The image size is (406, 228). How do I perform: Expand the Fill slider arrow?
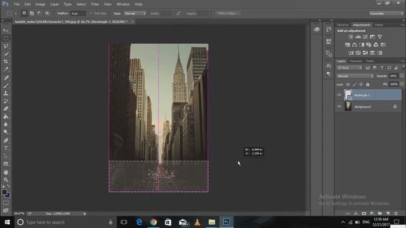(x=402, y=84)
